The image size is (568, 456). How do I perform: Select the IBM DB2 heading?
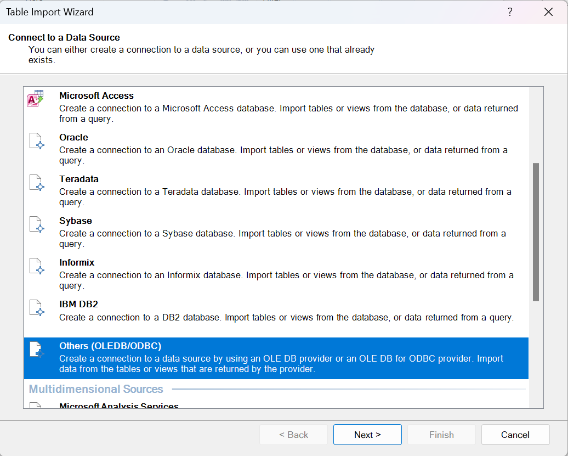tap(78, 304)
